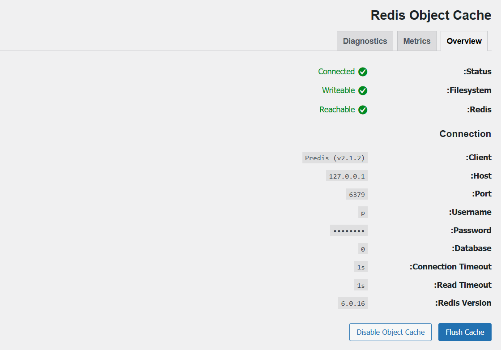501x350 pixels.
Task: Click the Connection section heading
Action: (x=465, y=134)
